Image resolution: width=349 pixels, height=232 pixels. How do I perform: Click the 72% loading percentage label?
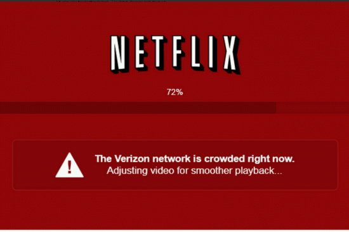click(174, 92)
